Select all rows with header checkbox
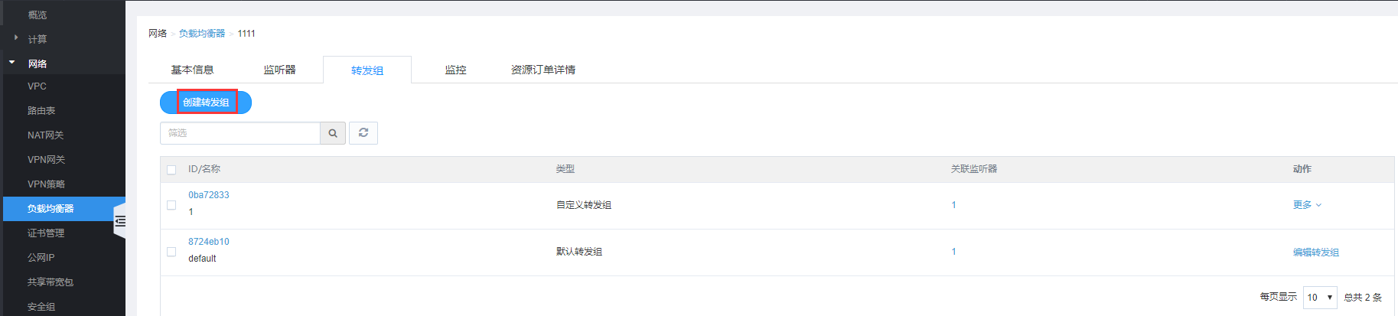 point(171,170)
